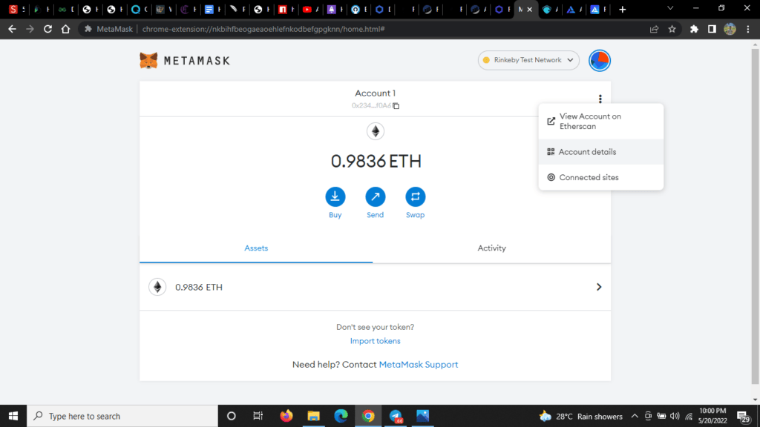This screenshot has width=760, height=427.
Task: Click the Buy download icon button
Action: tap(335, 196)
